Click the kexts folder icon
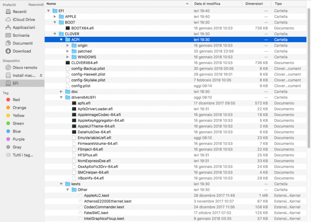The image size is (311, 222). pyautogui.click(x=67, y=184)
